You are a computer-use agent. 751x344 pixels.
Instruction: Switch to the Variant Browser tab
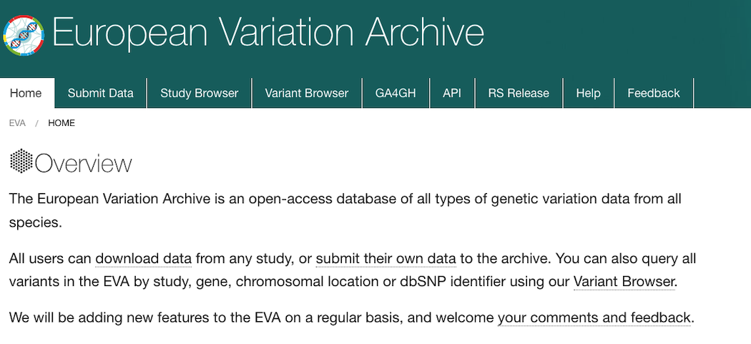point(307,93)
